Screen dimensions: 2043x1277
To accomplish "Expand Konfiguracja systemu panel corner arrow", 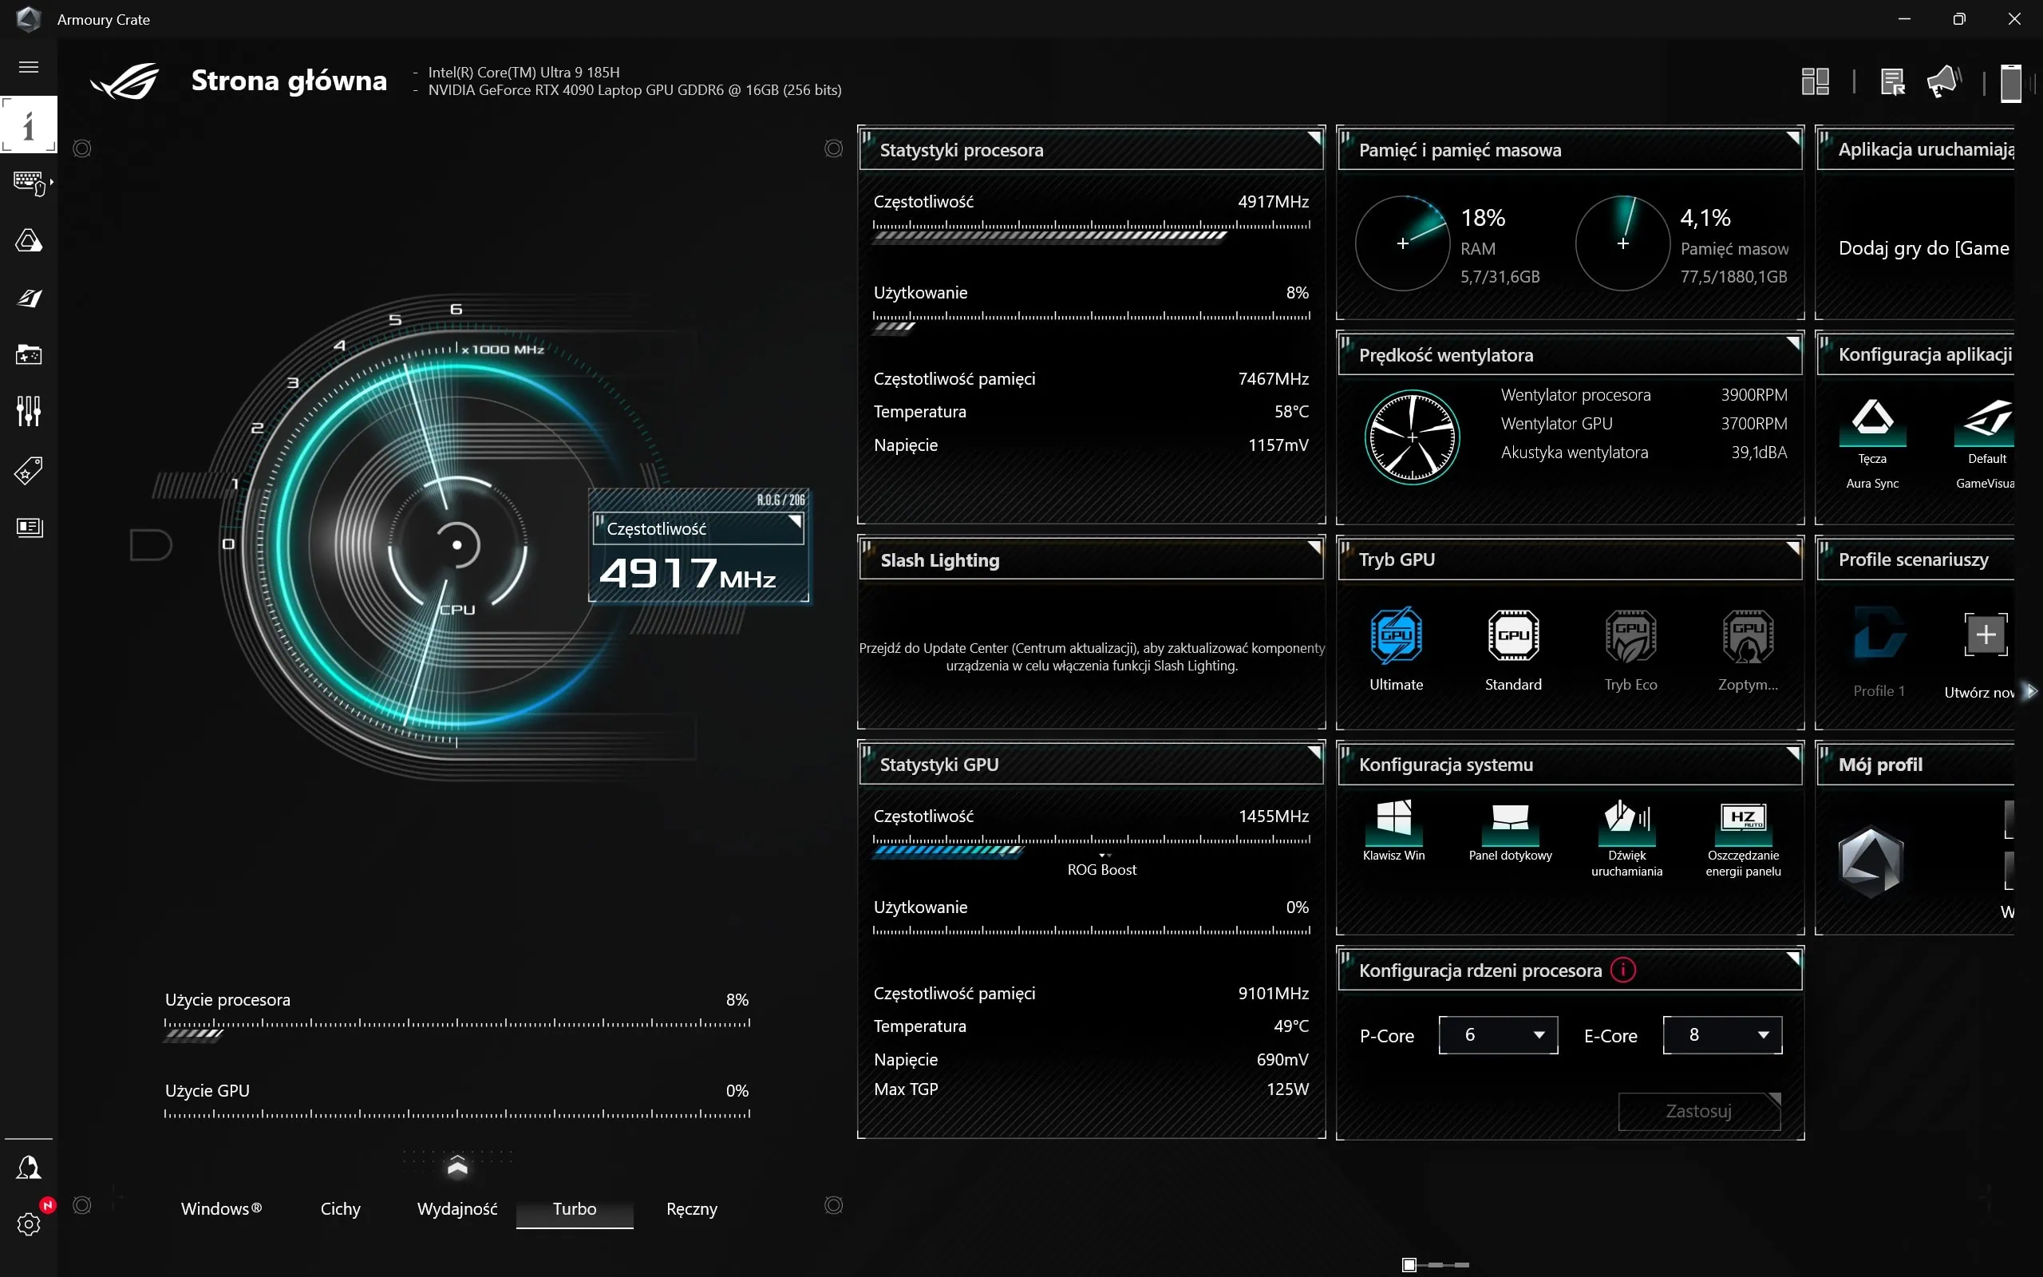I will [1792, 753].
